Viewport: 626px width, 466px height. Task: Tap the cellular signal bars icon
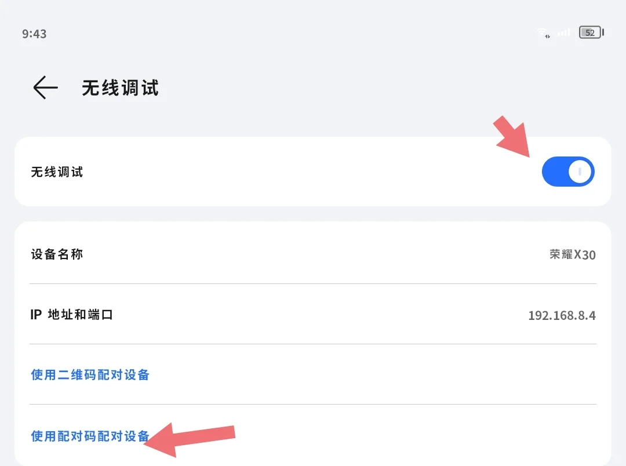pos(563,33)
